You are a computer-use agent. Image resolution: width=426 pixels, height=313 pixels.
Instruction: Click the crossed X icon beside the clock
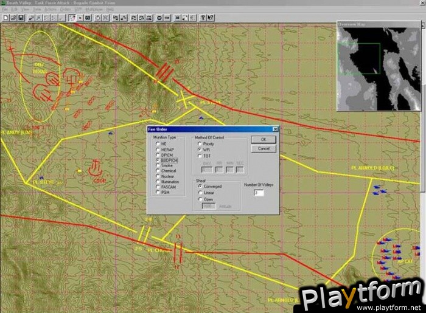pos(105,18)
